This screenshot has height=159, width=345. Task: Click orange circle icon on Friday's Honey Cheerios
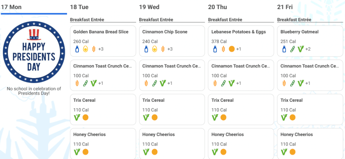click(293, 152)
